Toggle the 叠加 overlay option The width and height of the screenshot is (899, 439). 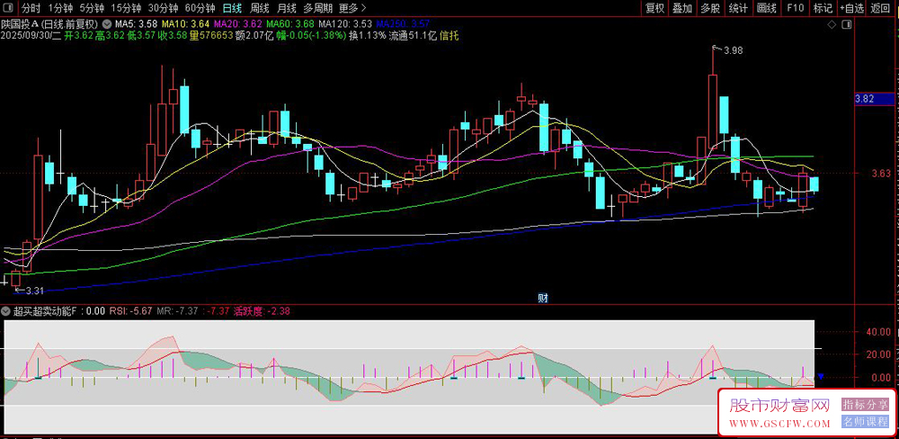tap(682, 8)
